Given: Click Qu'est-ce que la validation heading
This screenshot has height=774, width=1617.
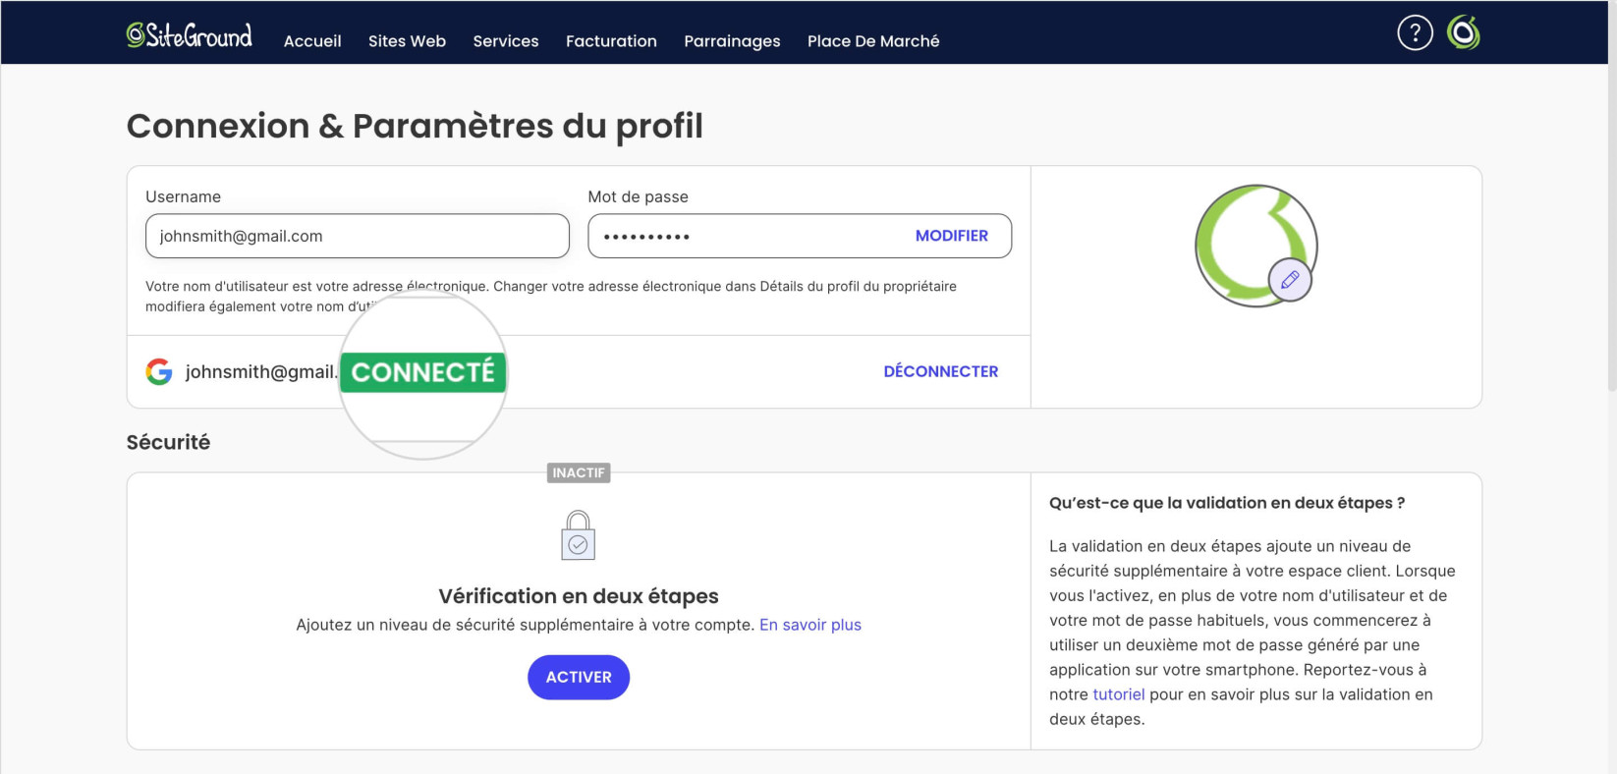Looking at the screenshot, I should tap(1227, 503).
